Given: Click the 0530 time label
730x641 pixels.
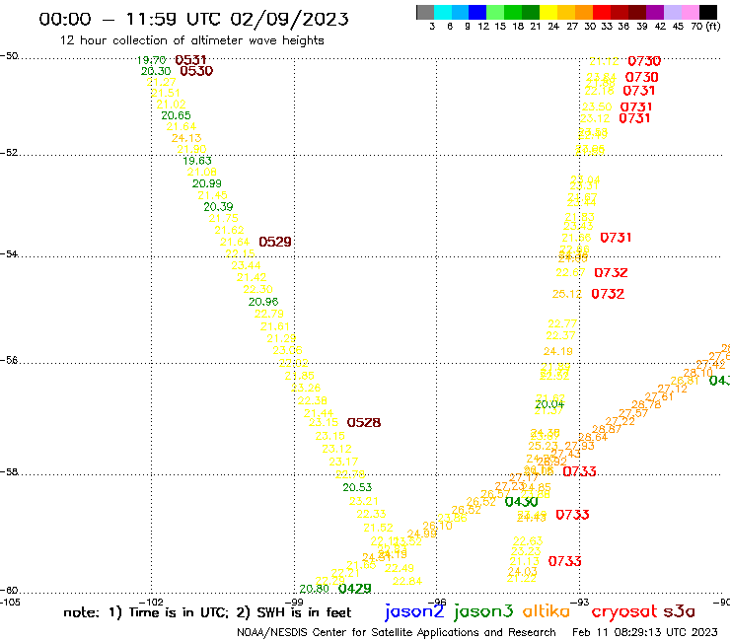Looking at the screenshot, I should coord(196,71).
